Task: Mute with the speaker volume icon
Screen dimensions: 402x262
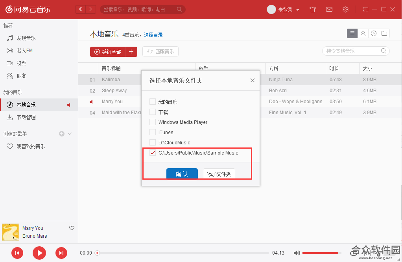Action: (297, 253)
